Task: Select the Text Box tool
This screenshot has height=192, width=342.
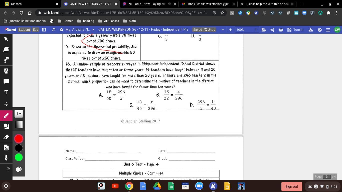Action: 6,92
